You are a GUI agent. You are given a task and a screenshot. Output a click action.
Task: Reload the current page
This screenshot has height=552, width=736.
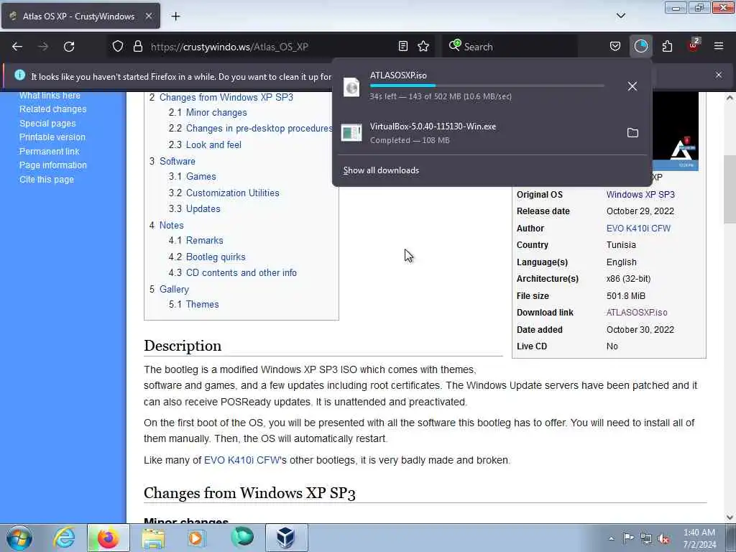click(x=69, y=47)
